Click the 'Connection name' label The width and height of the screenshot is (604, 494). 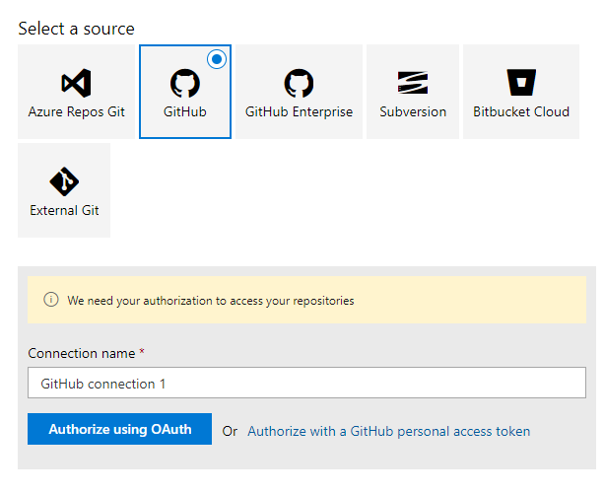click(82, 353)
